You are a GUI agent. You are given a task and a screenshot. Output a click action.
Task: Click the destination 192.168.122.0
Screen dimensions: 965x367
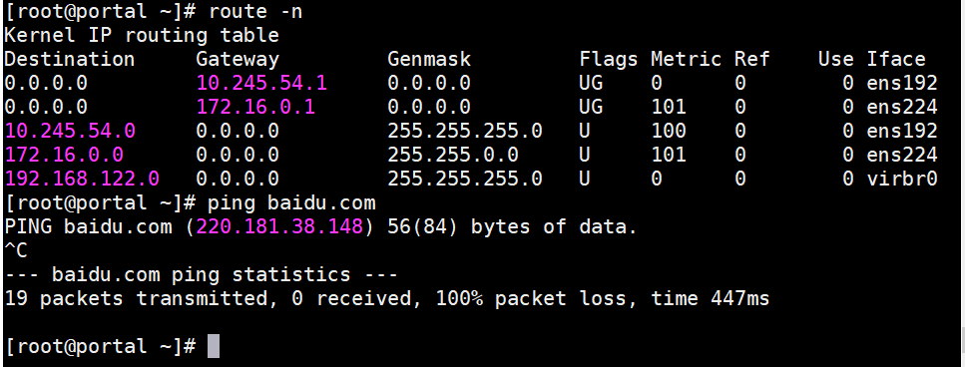82,179
